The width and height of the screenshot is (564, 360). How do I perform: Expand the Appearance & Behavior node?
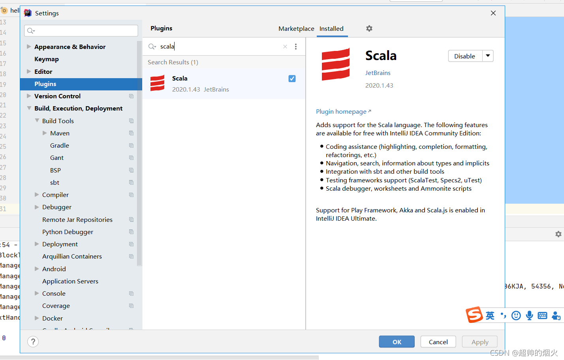click(x=29, y=47)
